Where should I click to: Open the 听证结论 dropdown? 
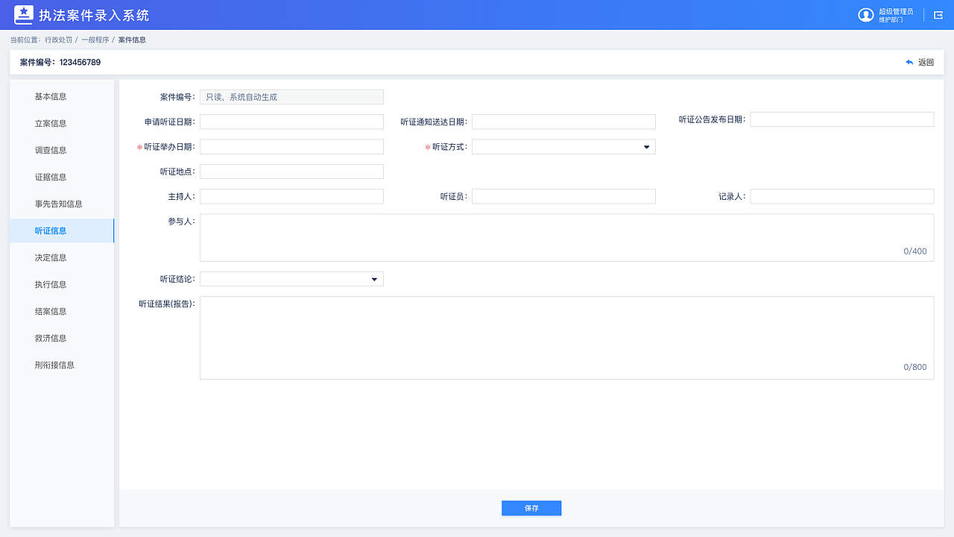pyautogui.click(x=291, y=279)
